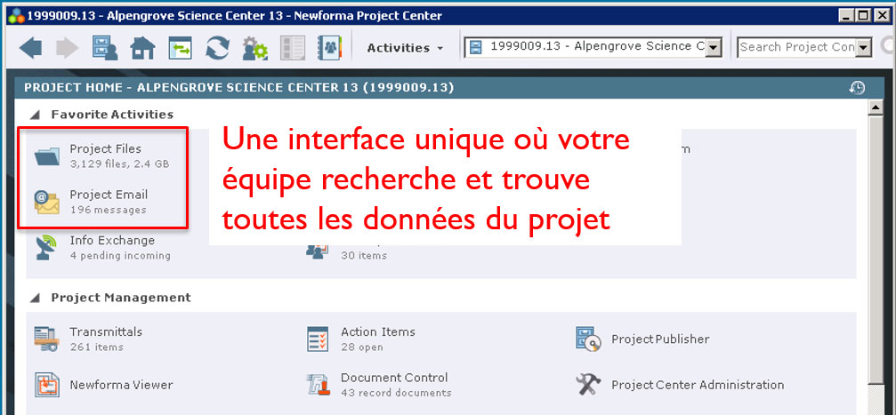The image size is (896, 415).
Task: Click the Info Exchange satellite dish icon
Action: [47, 247]
